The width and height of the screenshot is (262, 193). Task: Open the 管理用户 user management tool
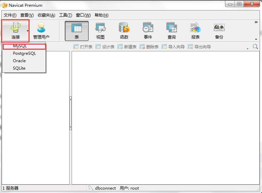coord(41,31)
